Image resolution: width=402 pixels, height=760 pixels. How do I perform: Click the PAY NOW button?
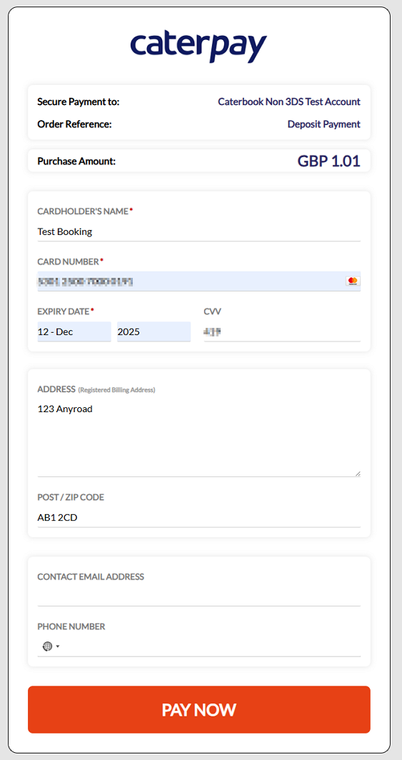coord(199,709)
